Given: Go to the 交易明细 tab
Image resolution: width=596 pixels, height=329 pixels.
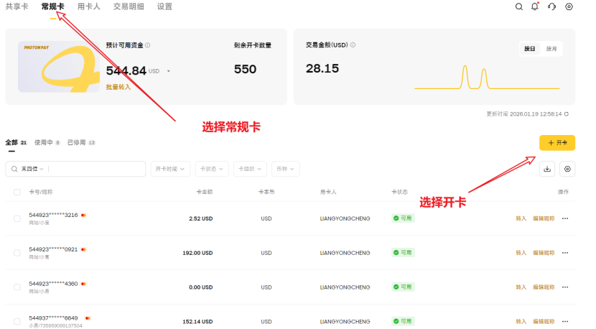Looking at the screenshot, I should (129, 6).
